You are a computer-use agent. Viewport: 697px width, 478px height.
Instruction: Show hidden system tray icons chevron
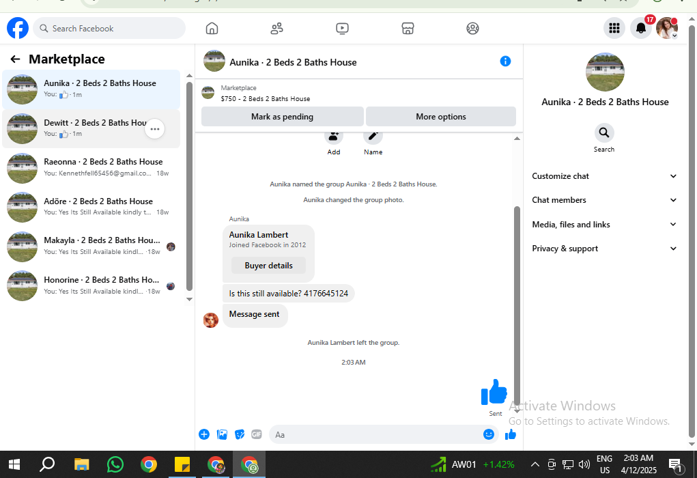click(535, 464)
